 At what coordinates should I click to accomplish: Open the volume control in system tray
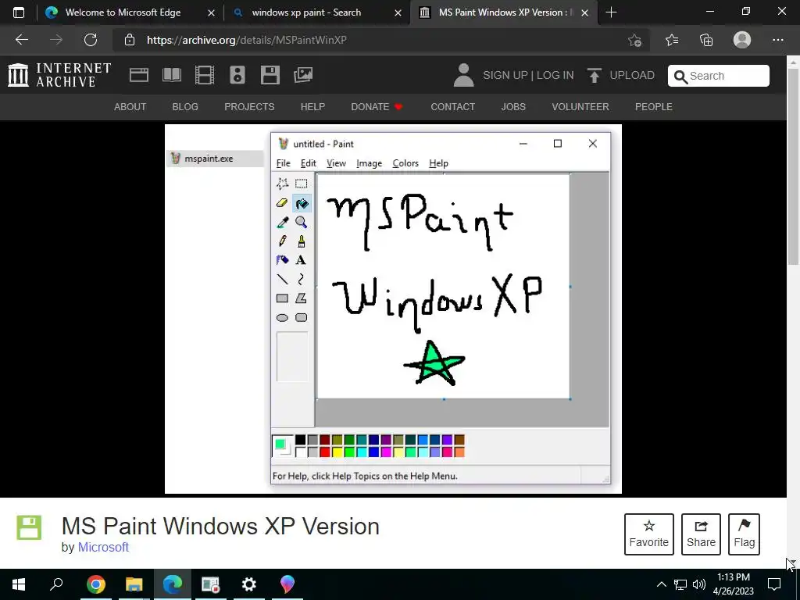click(x=699, y=584)
